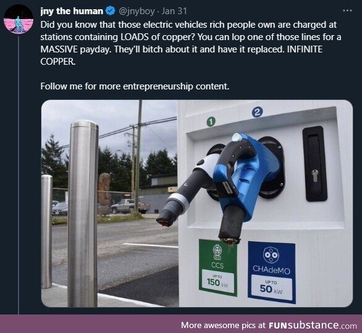Click the 'Follow me for more entrepreneurship' line

pos(135,86)
